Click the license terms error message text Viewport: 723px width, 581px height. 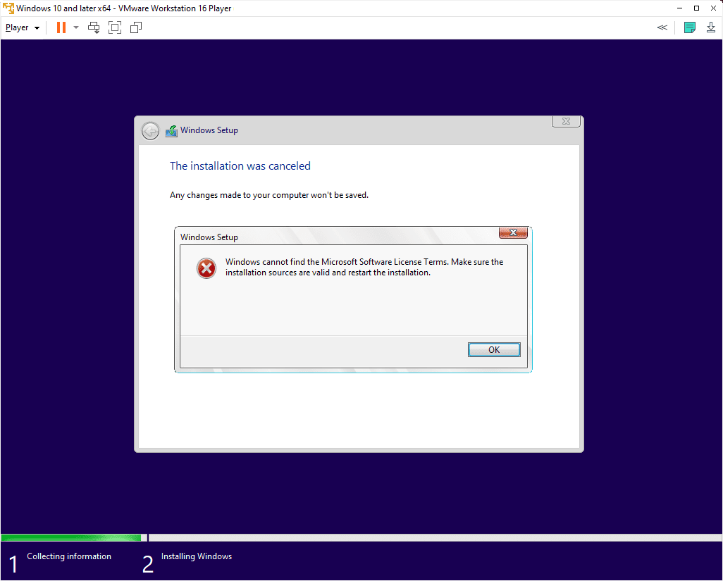364,267
